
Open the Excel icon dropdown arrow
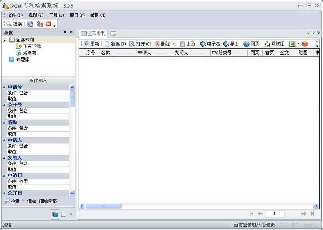point(298,44)
